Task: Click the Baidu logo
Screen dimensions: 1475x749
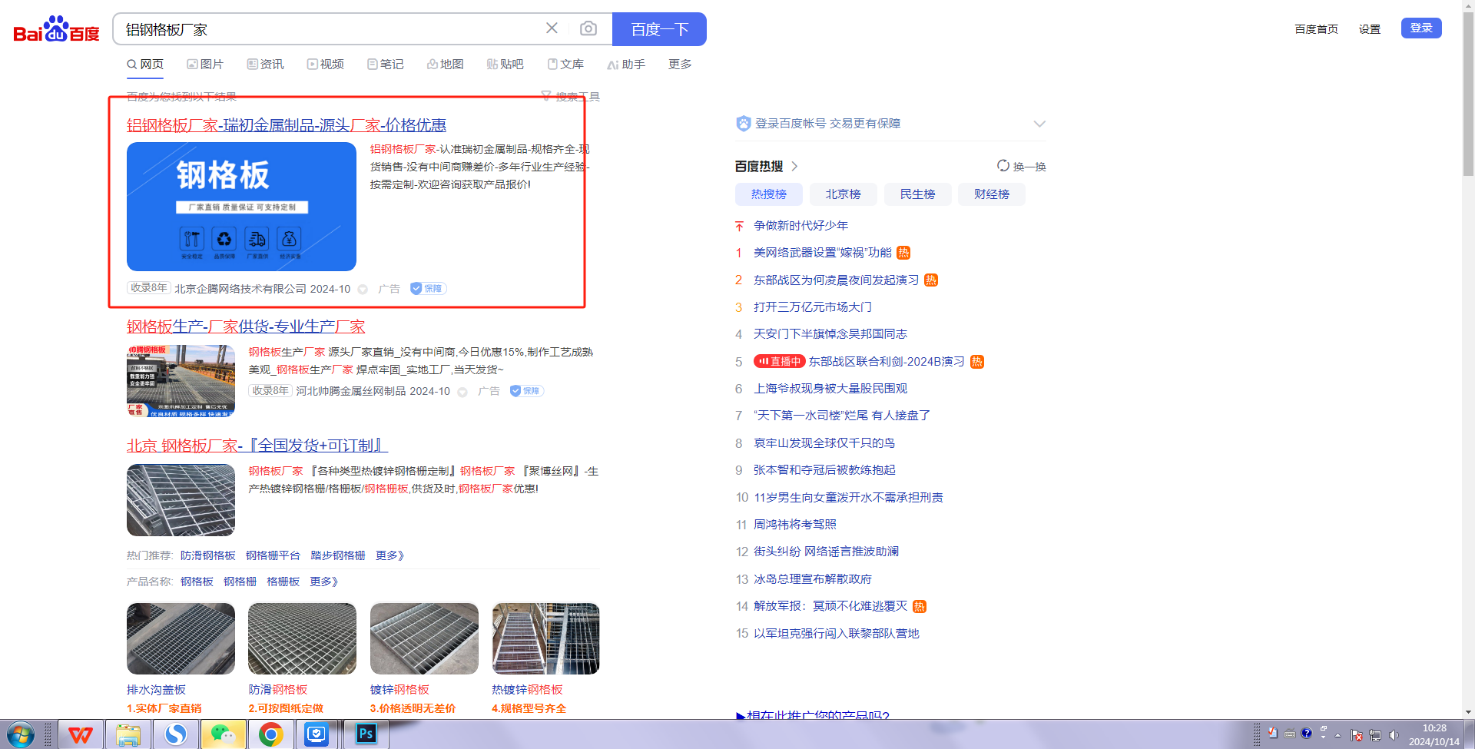Action: coord(56,30)
